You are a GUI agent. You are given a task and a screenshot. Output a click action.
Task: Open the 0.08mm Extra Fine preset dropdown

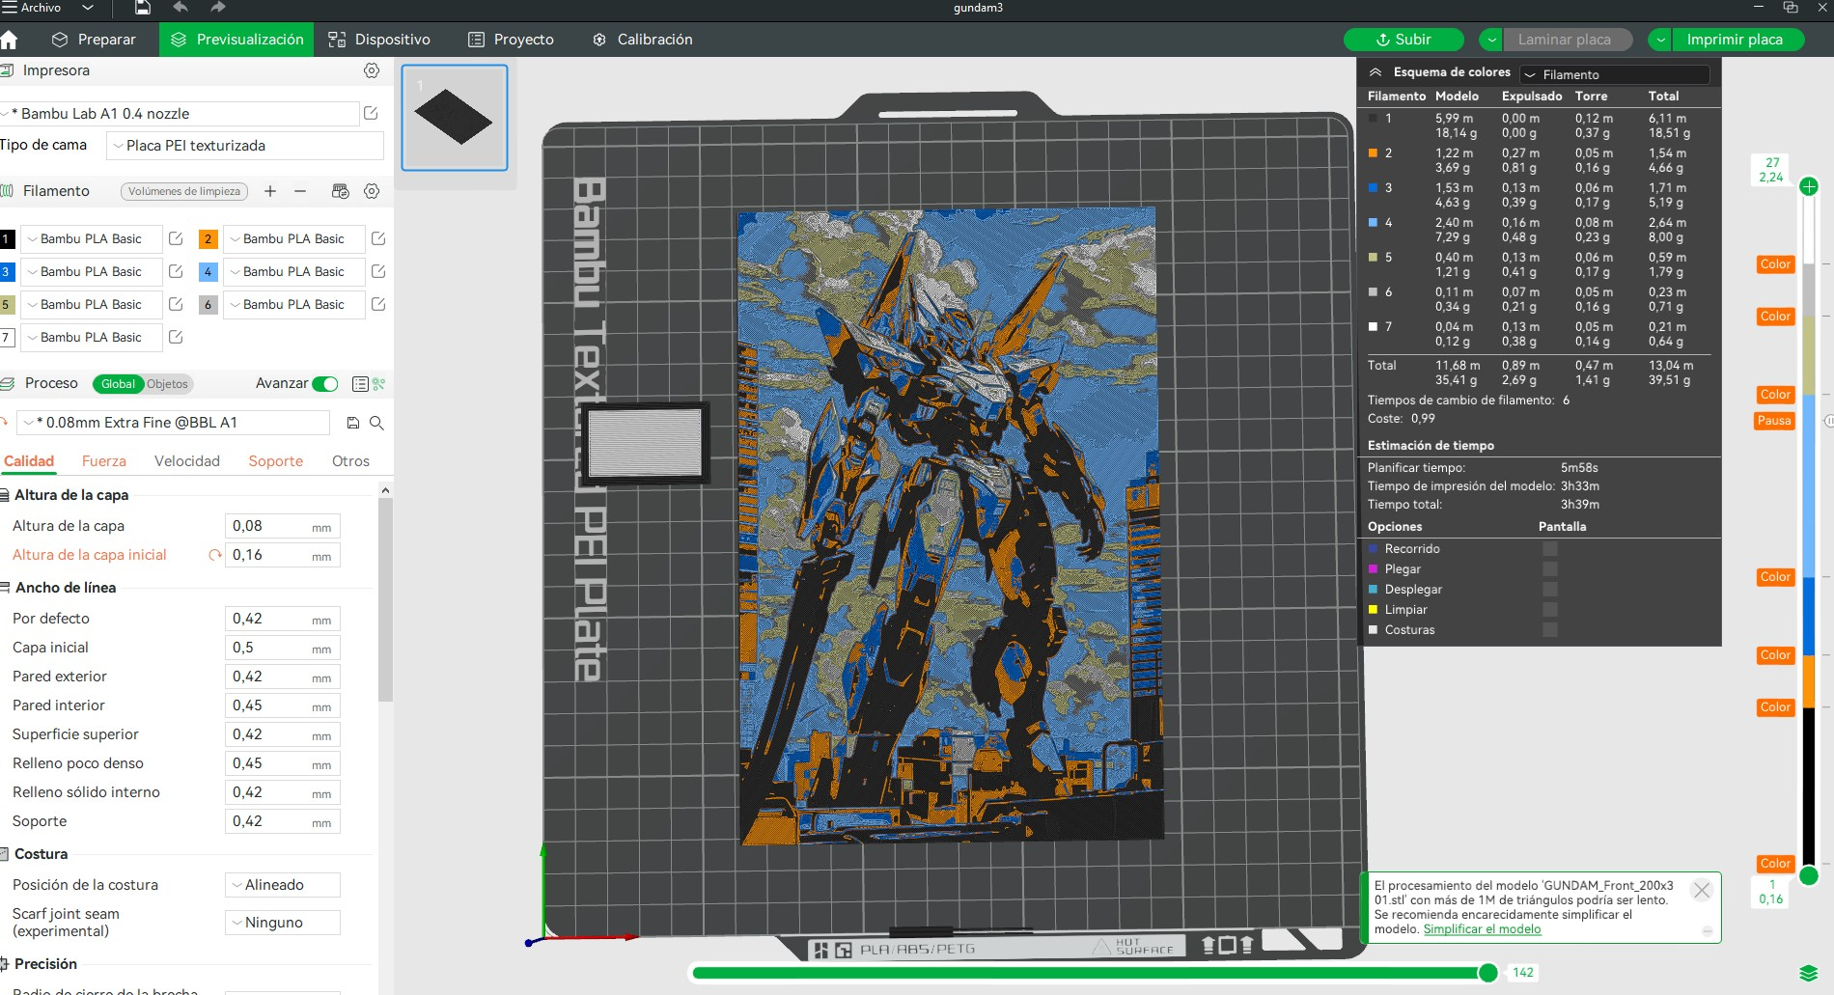[173, 423]
